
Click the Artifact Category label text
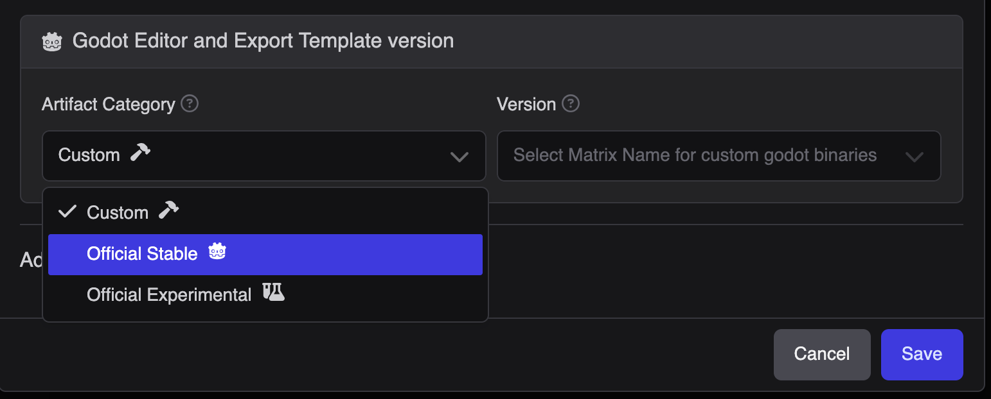tap(109, 105)
